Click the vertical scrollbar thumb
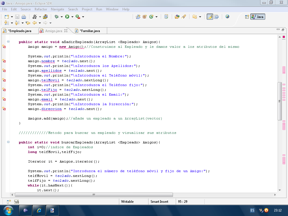Screen dimensions: 288x216 280,101
